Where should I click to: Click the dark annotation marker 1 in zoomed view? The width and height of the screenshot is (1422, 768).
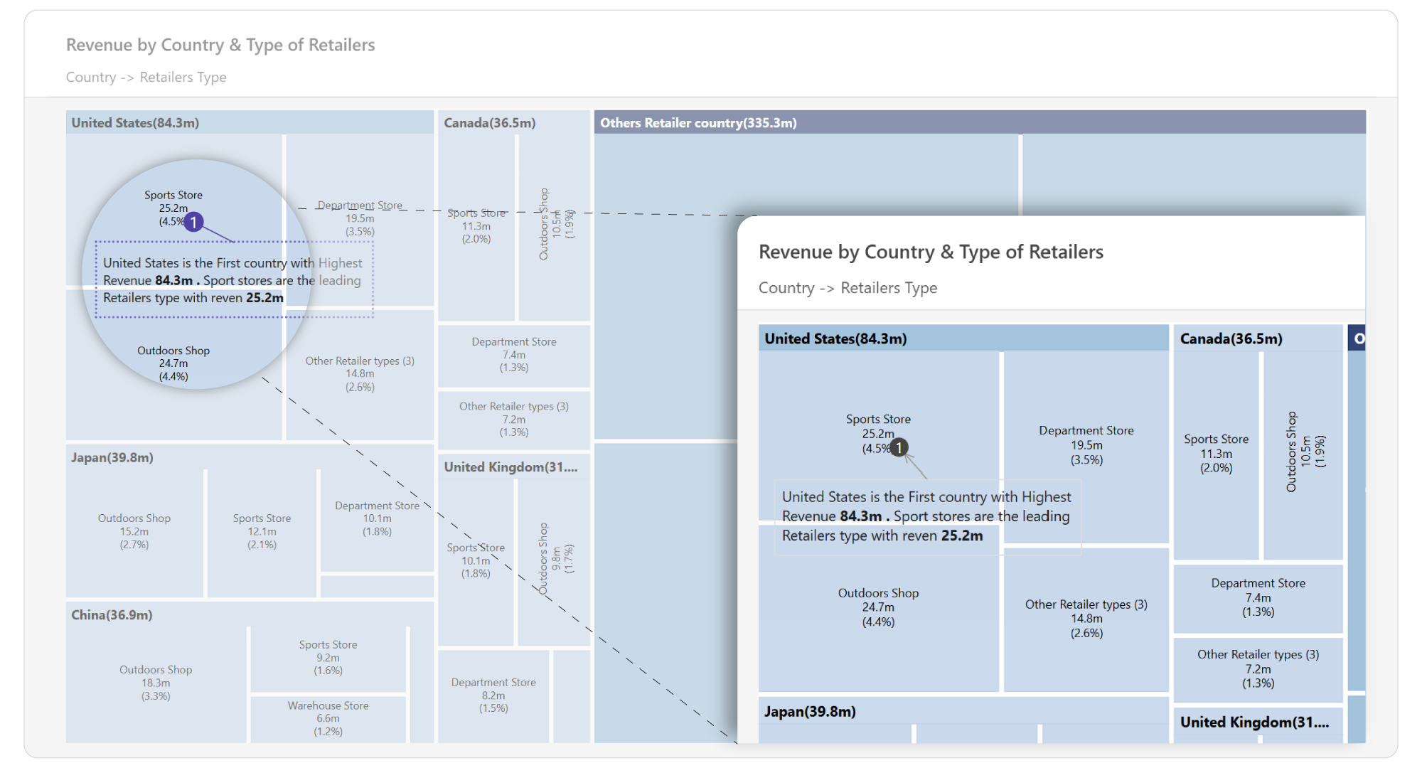899,447
